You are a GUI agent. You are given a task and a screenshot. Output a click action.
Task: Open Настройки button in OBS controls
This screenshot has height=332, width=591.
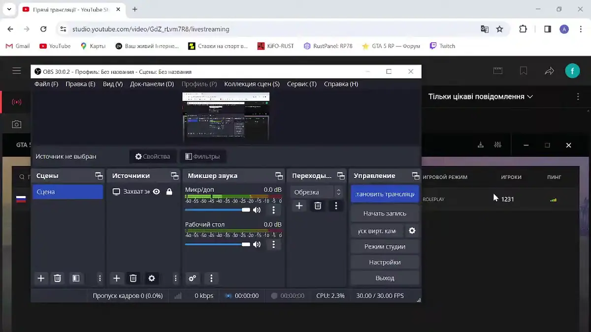385,262
